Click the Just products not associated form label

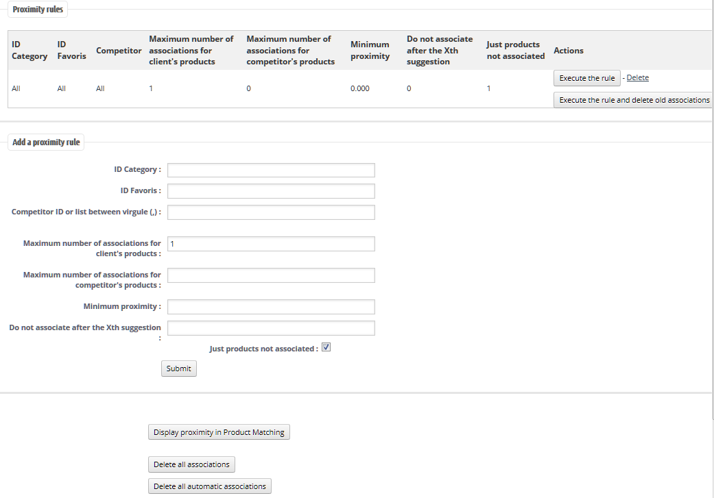[x=263, y=349]
